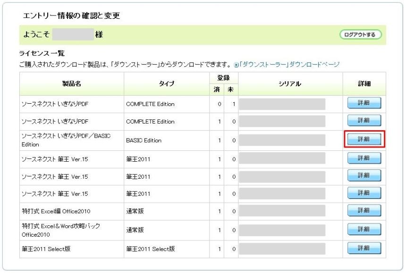Open 詳細 for 特打式 Excel編 Office2010
The height and width of the screenshot is (273, 406).
click(364, 210)
